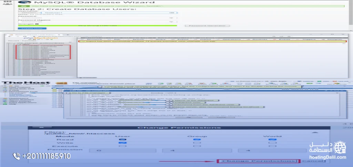Confirm with the Change Permissions button
Screen dimensions: 353x167
(259, 161)
